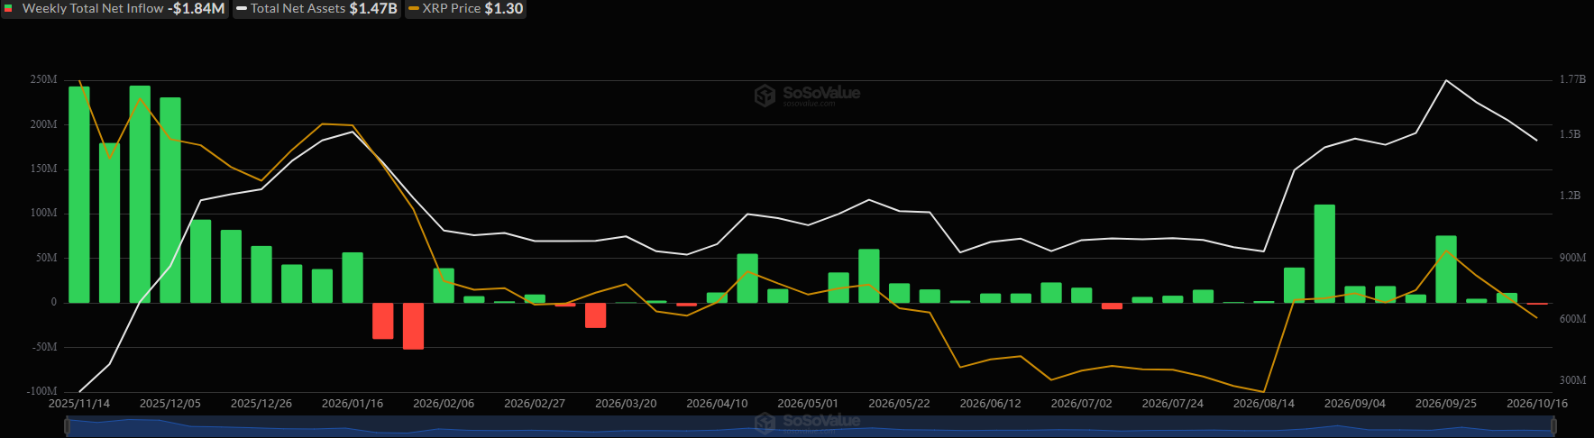
Task: Click the right handle of the range slider
Action: point(1555,426)
